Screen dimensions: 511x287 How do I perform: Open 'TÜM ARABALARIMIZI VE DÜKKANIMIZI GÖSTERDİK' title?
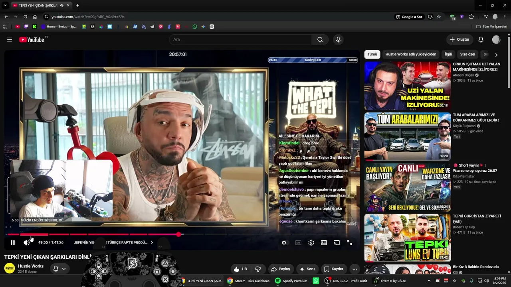[476, 118]
